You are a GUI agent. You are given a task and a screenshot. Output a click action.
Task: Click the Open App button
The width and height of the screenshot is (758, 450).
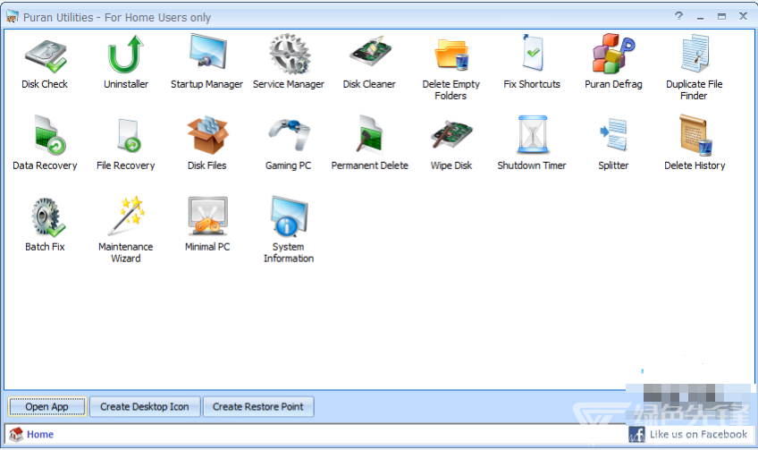tap(46, 406)
